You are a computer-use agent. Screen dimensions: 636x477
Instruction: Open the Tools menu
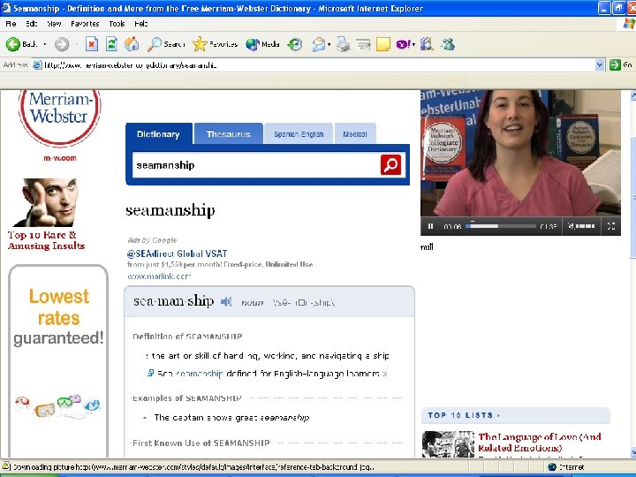(x=117, y=24)
